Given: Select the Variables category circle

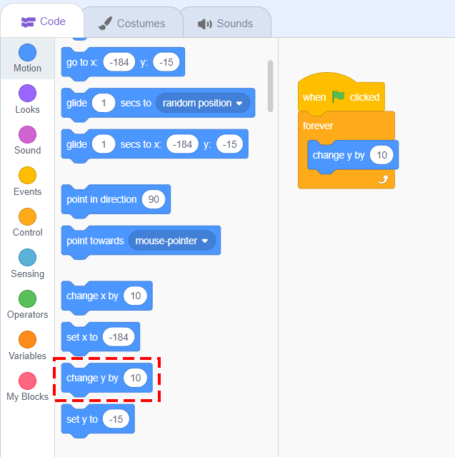Looking at the screenshot, I should coord(27,340).
